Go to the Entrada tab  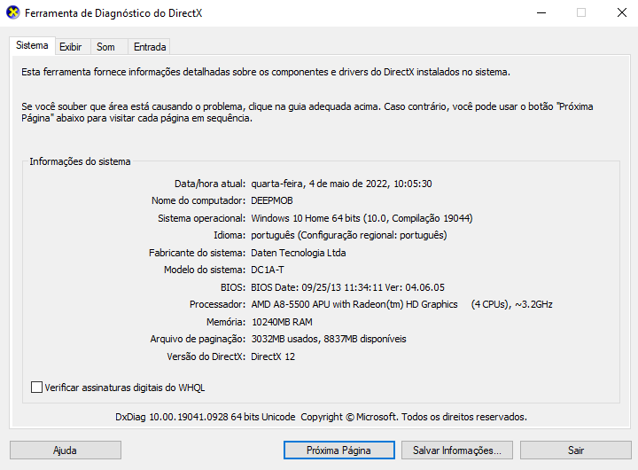click(x=150, y=47)
